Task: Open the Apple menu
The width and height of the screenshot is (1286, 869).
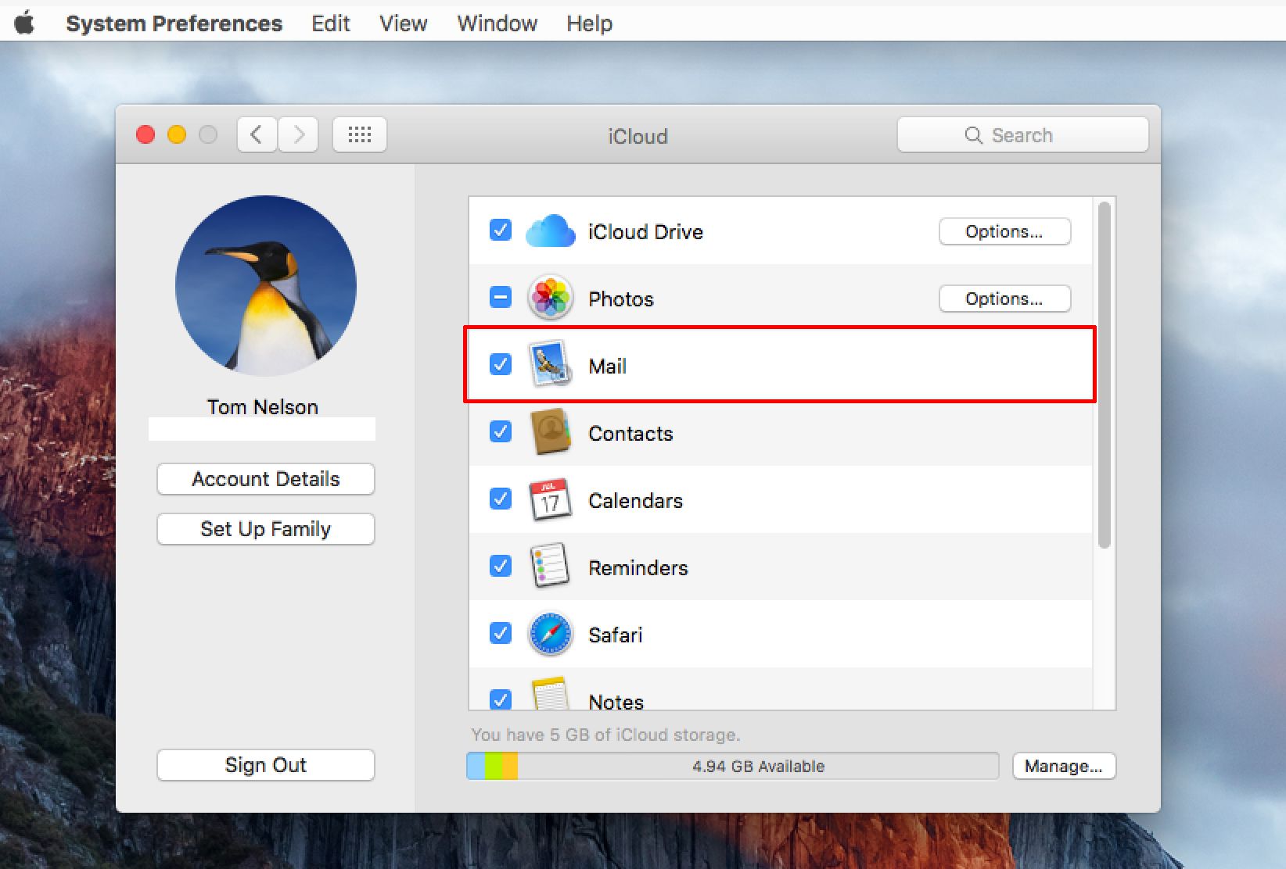Action: (25, 23)
